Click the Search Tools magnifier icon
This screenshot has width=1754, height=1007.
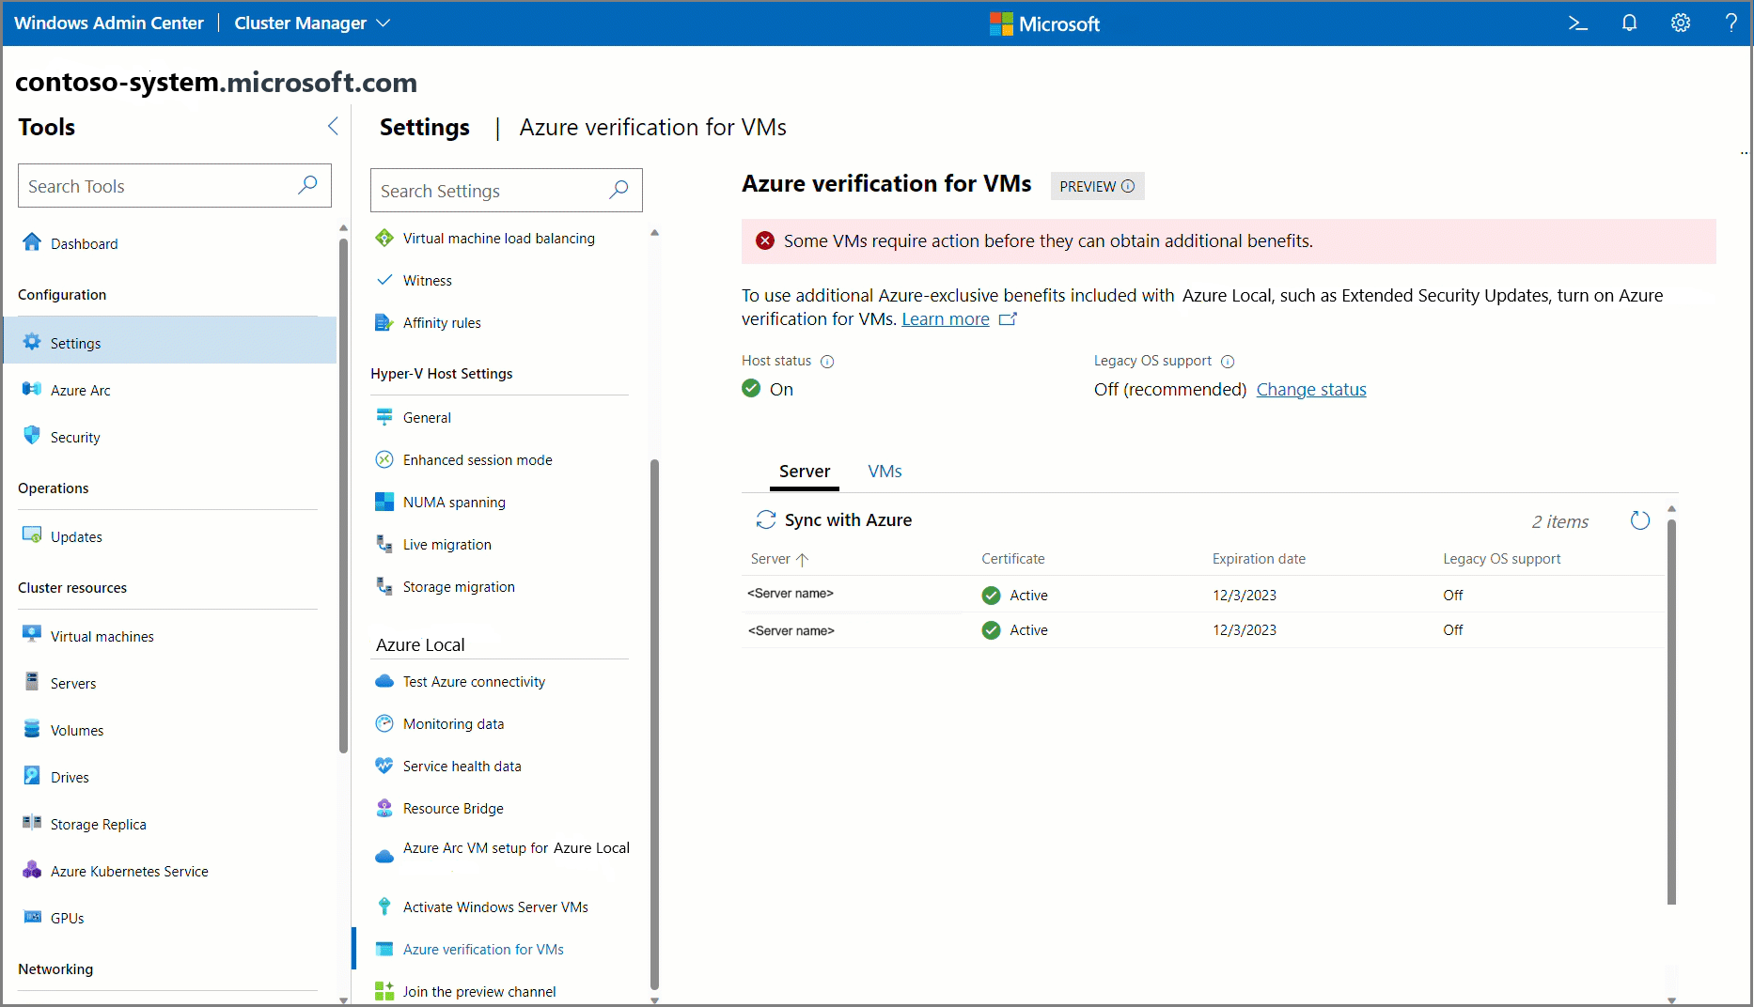pyautogui.click(x=307, y=185)
